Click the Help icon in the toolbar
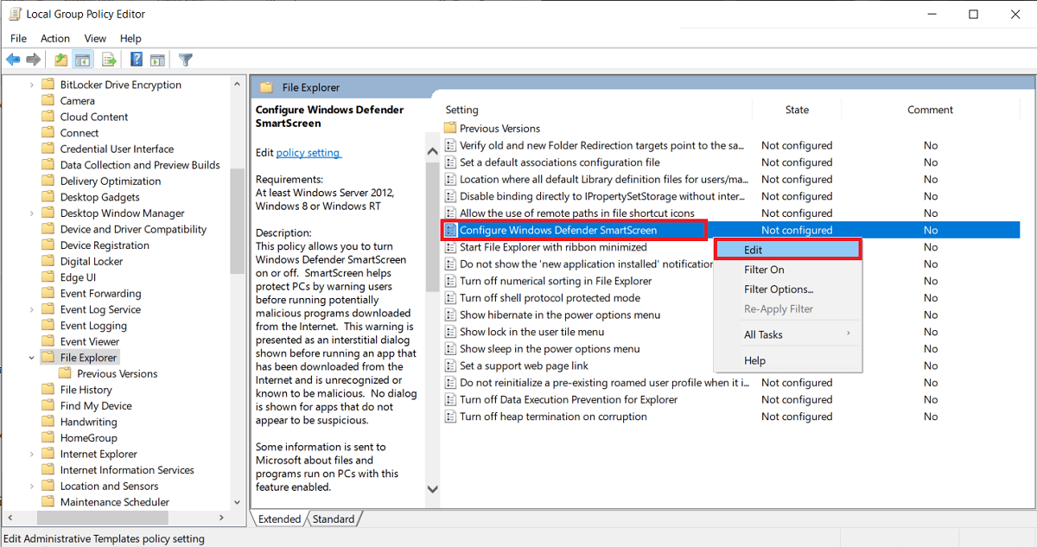This screenshot has width=1037, height=547. 136,59
